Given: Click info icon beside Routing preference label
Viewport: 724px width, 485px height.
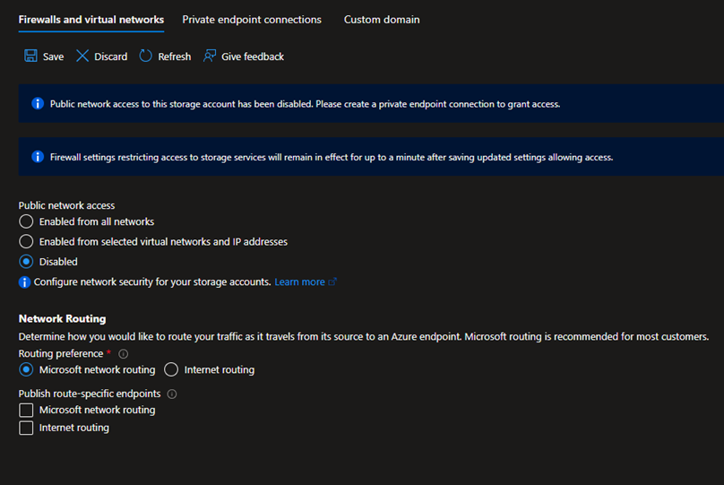Looking at the screenshot, I should click(x=124, y=354).
